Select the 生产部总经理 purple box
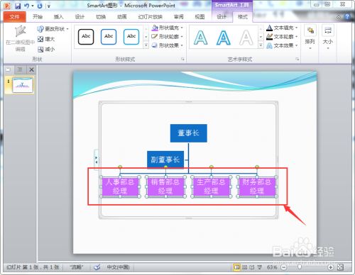This screenshot has width=355, height=275. pos(211,186)
